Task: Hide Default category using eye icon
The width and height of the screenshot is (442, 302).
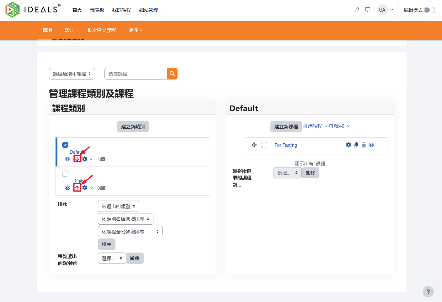Action: tap(67, 159)
